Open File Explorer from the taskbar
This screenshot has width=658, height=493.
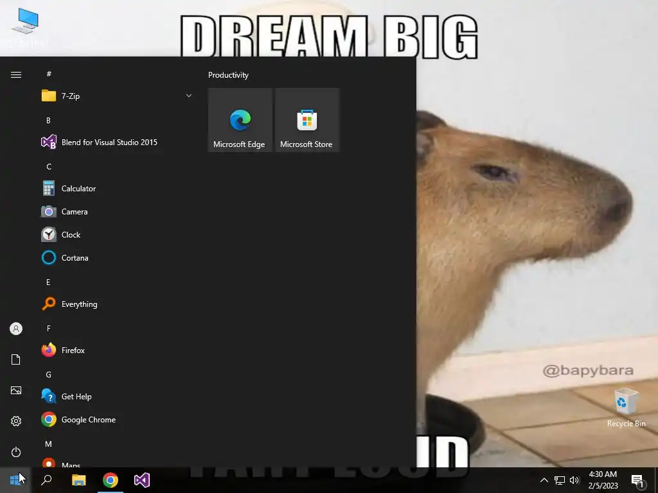(79, 480)
